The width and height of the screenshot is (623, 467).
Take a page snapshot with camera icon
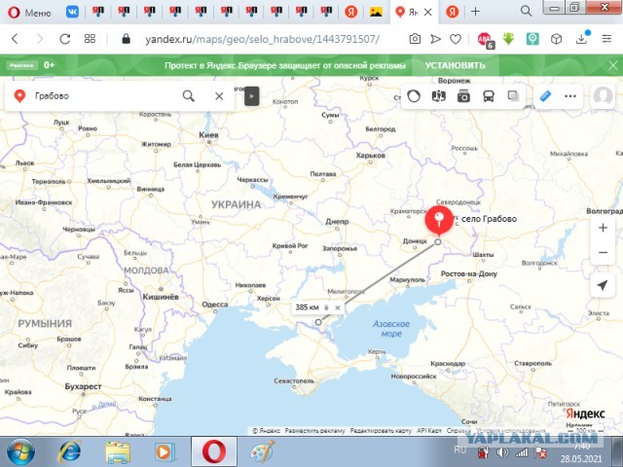(415, 39)
